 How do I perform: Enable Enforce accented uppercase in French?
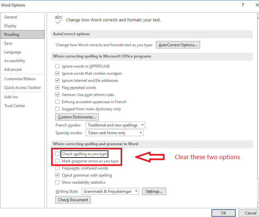(58, 102)
